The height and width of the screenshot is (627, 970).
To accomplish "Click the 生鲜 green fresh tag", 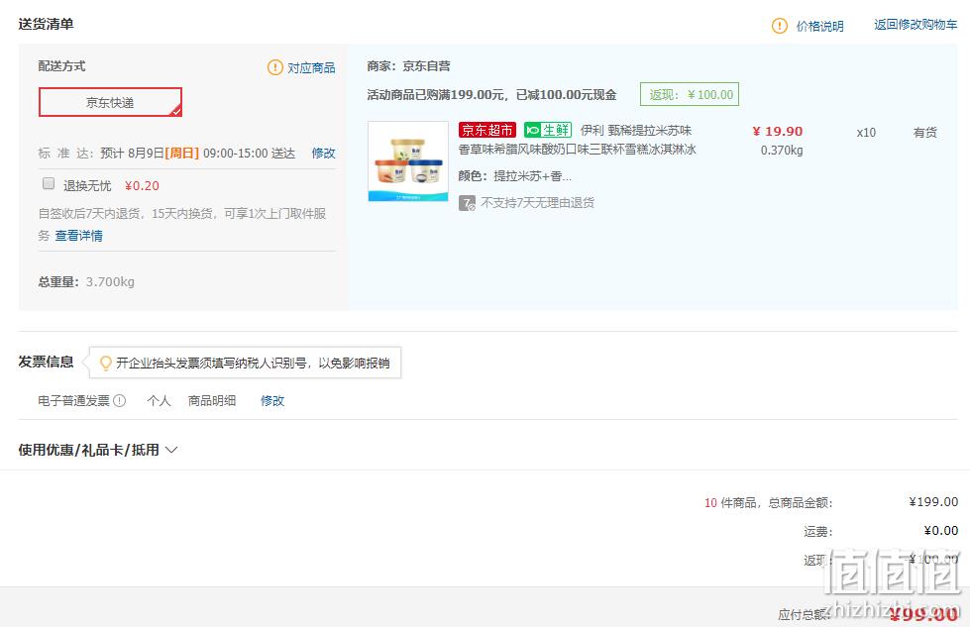I will coord(548,130).
